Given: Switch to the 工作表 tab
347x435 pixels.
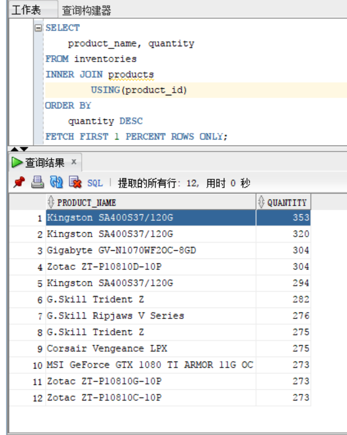Looking at the screenshot, I should [x=26, y=10].
